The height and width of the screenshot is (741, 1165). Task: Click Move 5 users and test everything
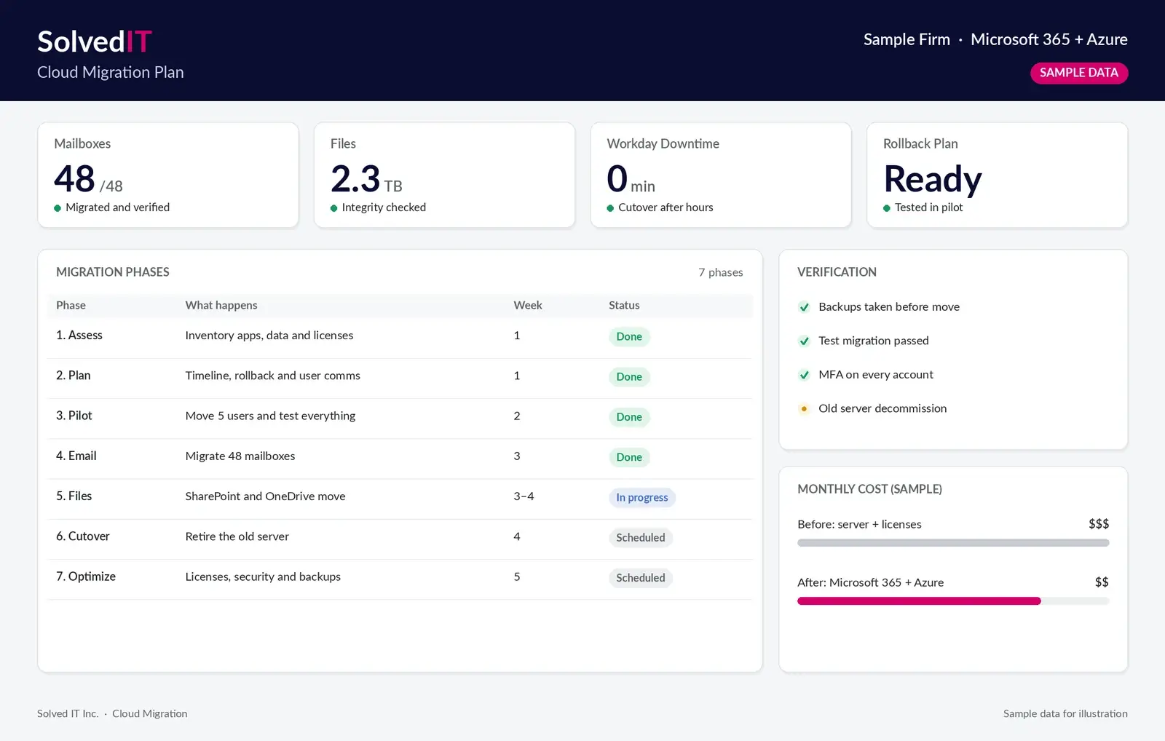(270, 416)
